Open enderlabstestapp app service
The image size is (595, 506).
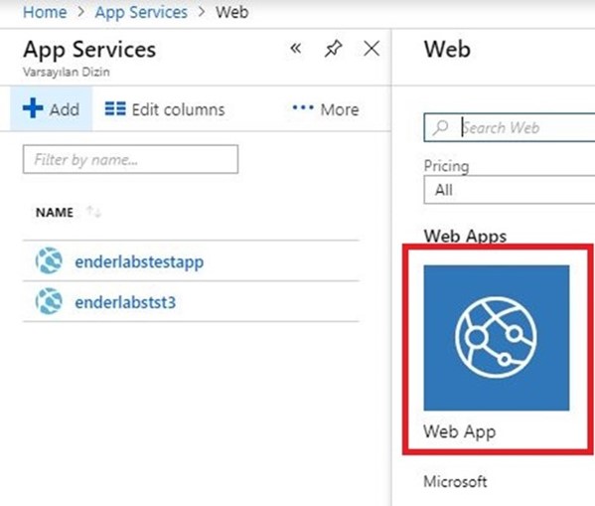pos(139,261)
